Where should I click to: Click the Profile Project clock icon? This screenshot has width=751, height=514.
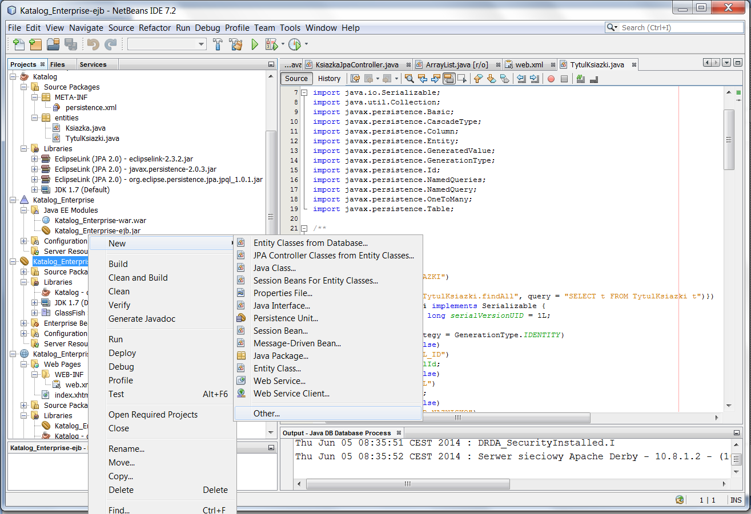pos(294,44)
